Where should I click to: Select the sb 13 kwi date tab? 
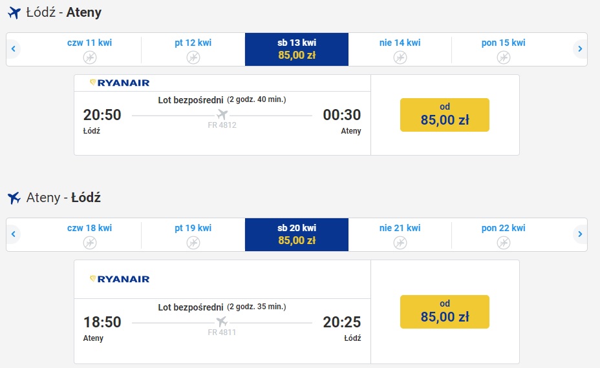pos(297,49)
